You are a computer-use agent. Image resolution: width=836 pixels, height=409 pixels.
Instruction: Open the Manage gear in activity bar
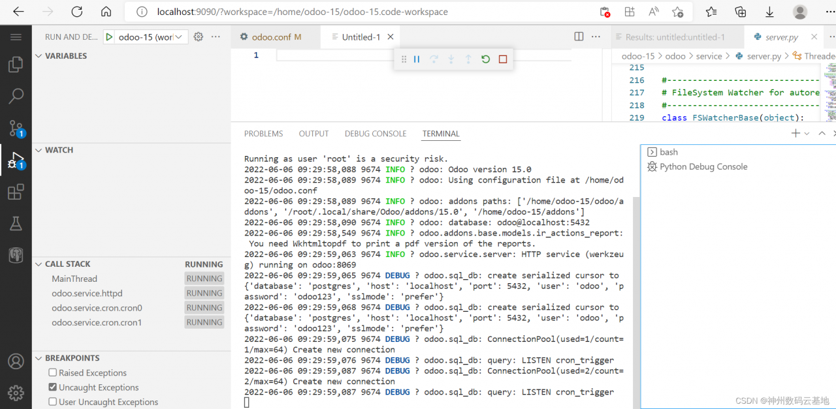(16, 393)
